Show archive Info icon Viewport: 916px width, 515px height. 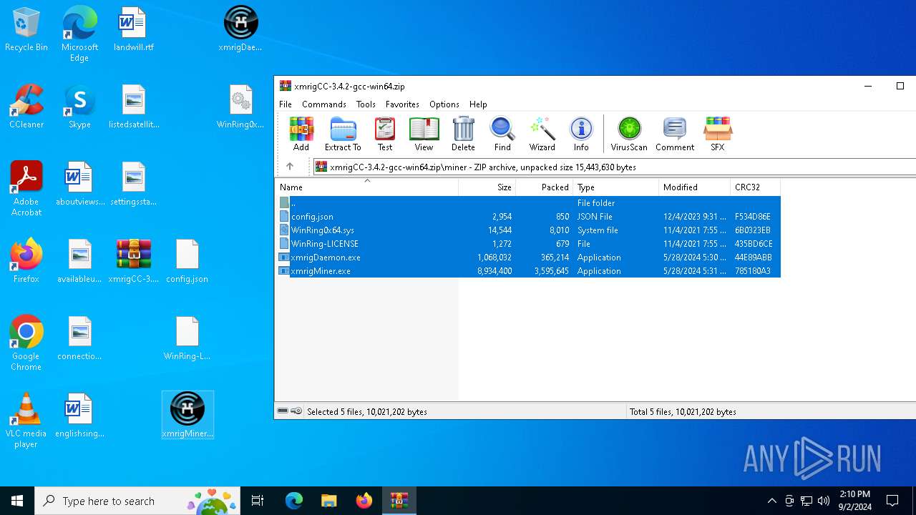[x=581, y=134]
